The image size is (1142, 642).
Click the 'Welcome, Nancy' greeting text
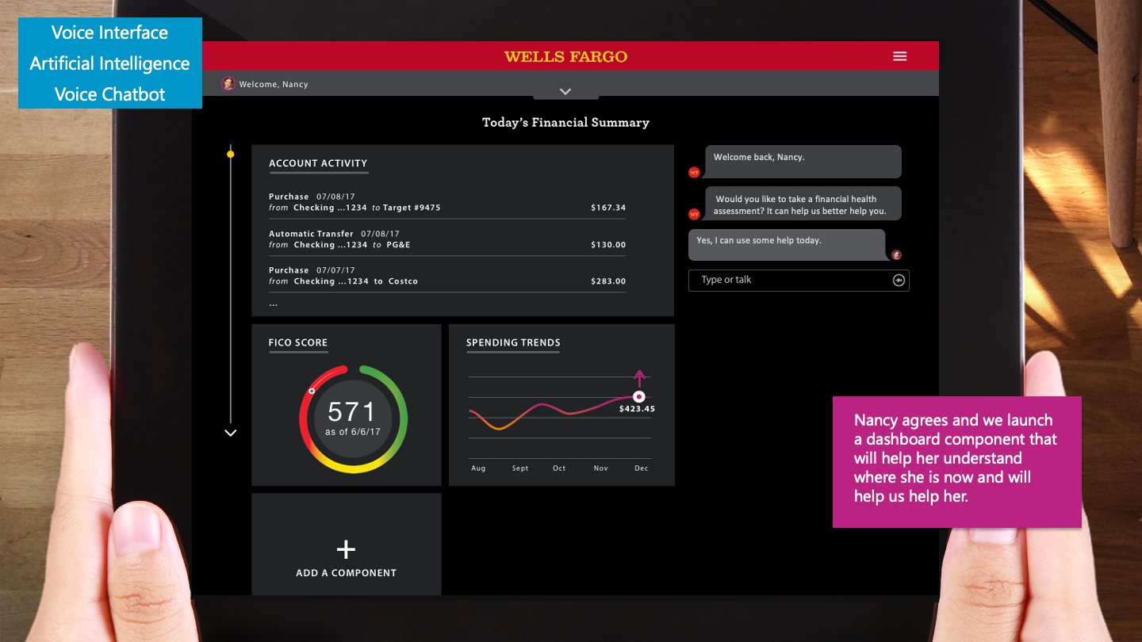point(274,84)
